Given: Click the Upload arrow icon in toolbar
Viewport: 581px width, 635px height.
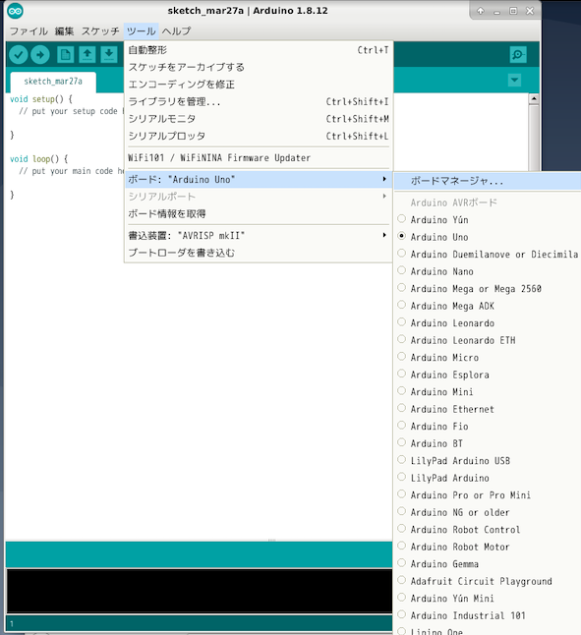Looking at the screenshot, I should coord(40,55).
